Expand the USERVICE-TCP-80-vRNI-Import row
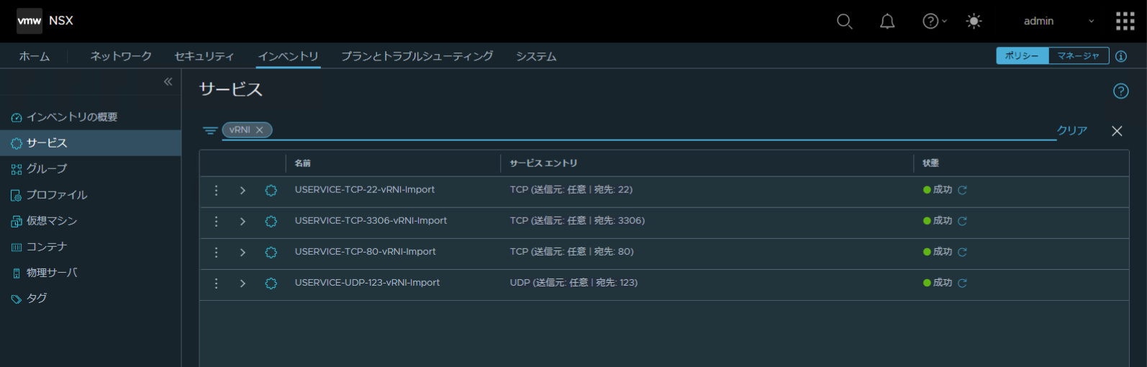This screenshot has width=1147, height=367. [x=242, y=253]
